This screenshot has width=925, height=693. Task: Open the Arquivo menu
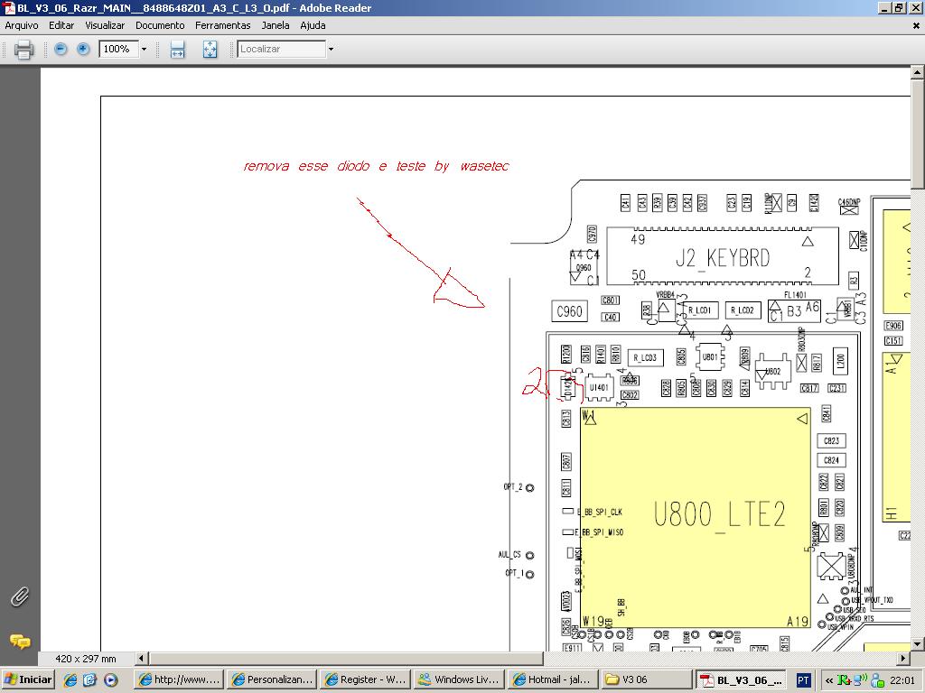point(22,25)
